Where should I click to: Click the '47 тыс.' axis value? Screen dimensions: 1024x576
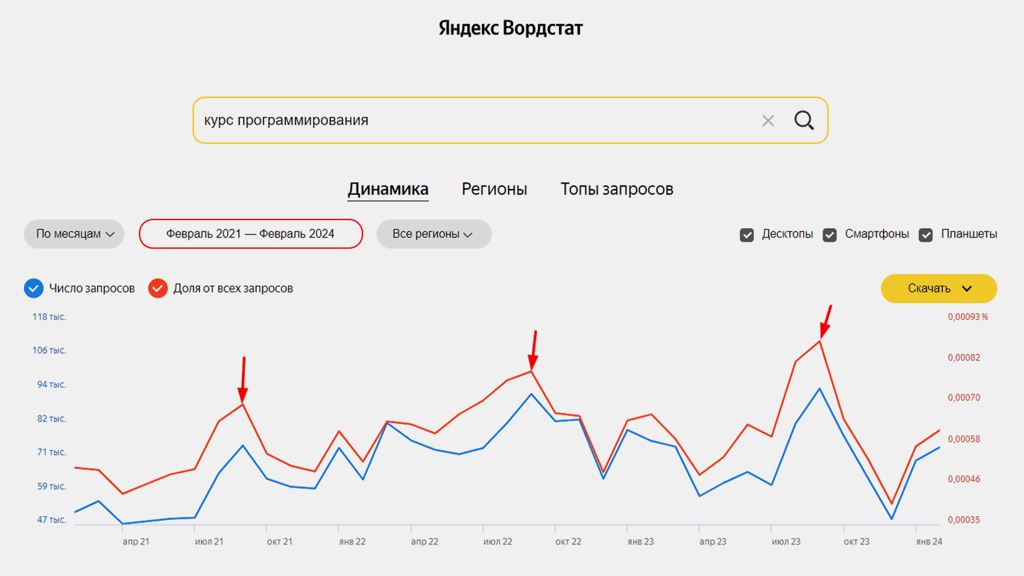coord(52,519)
